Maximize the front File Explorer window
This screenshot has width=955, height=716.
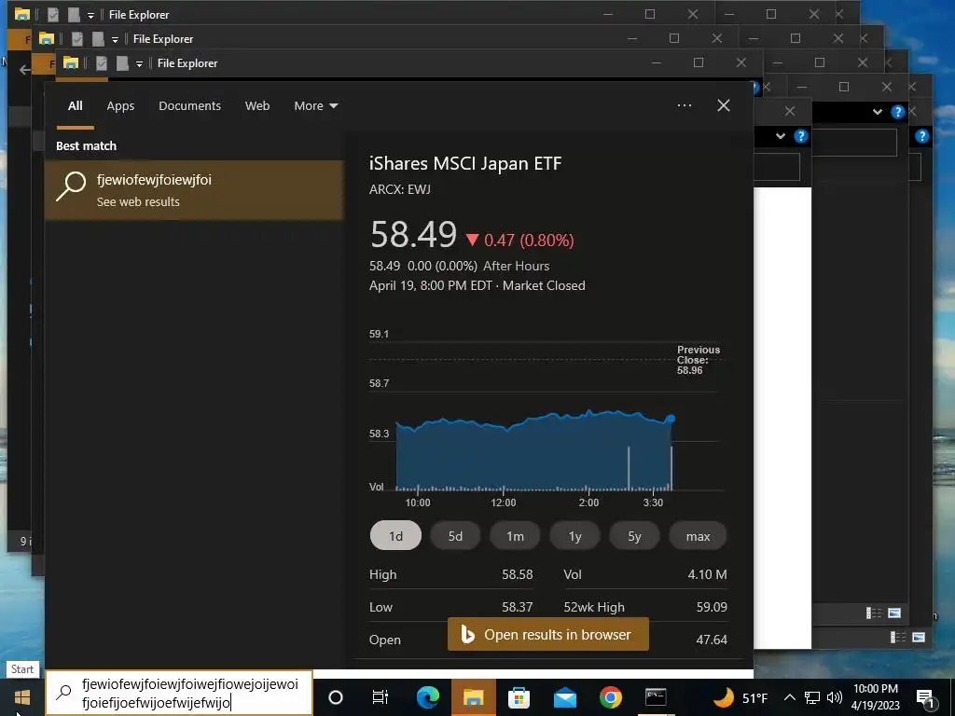point(699,62)
